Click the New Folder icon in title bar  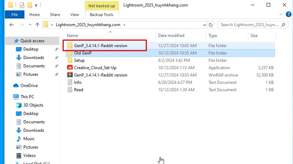(30, 5)
